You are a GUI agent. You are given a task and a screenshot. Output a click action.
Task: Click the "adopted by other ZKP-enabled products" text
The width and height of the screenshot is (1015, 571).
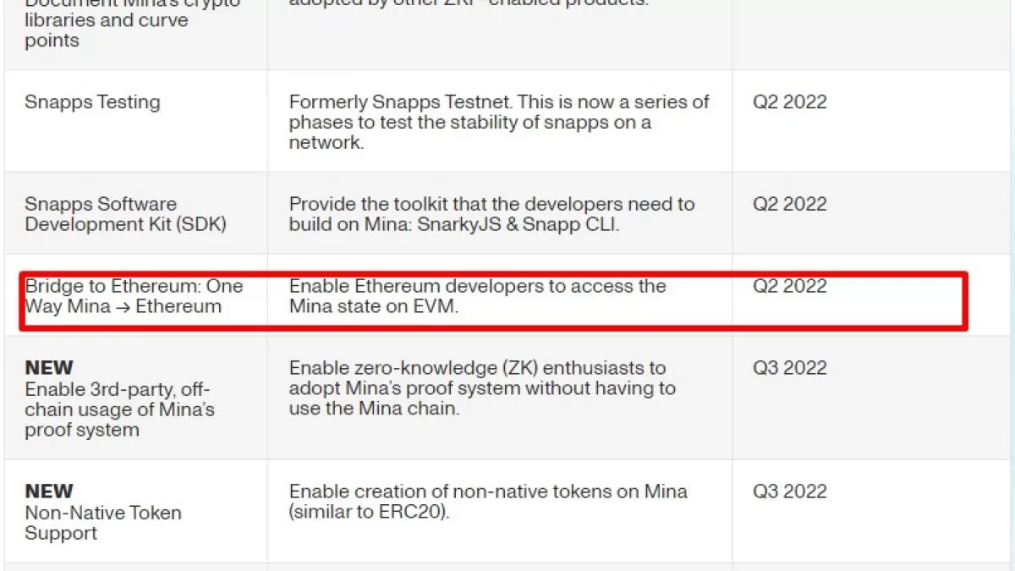469,3
